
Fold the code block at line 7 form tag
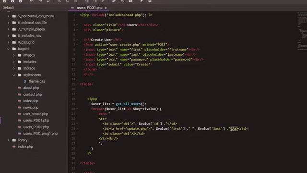click(x=77, y=45)
